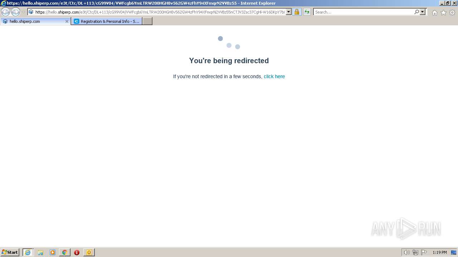Open the Tools gear icon
This screenshot has height=257, width=458.
[452, 12]
